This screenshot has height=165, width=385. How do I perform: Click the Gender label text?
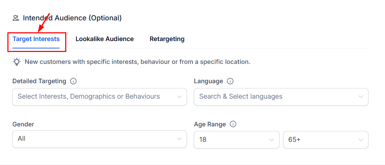point(23,124)
